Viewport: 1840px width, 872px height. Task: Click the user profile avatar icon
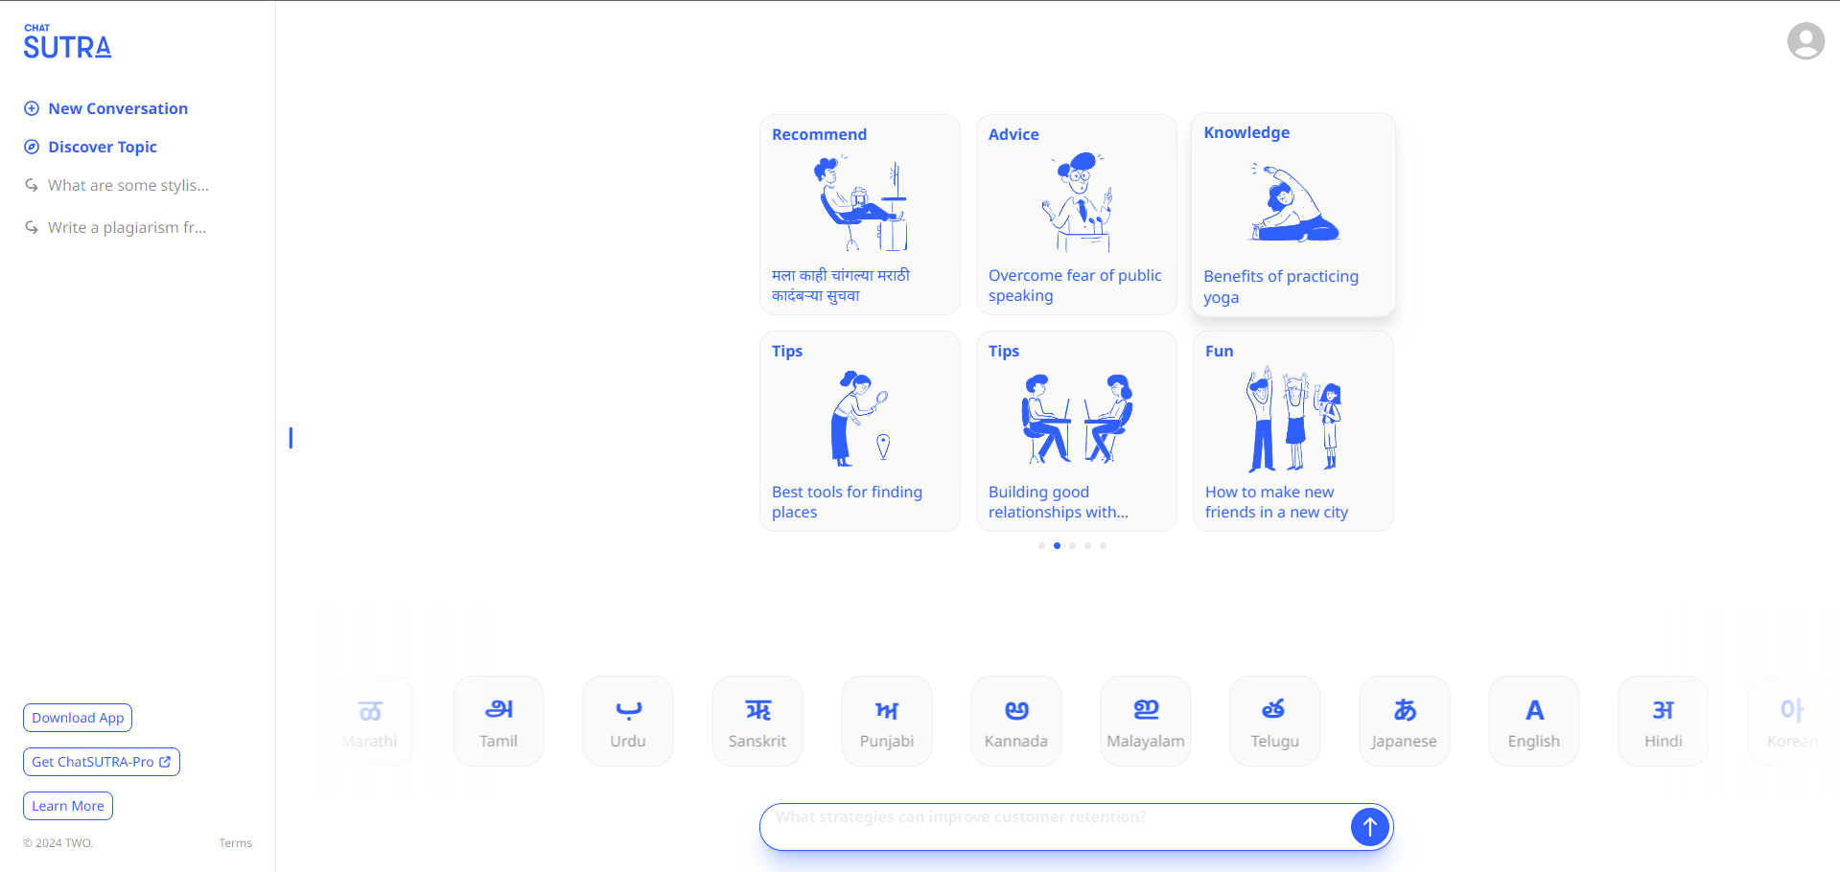coord(1805,41)
